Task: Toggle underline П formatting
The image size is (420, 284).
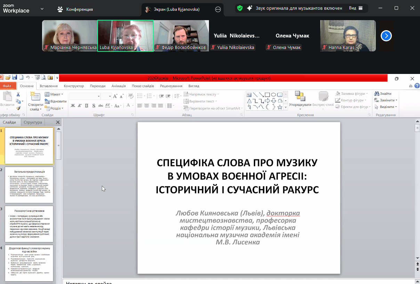Action: [86, 106]
